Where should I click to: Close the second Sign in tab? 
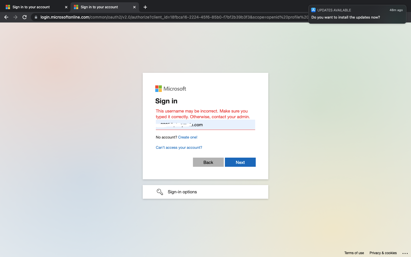point(134,7)
